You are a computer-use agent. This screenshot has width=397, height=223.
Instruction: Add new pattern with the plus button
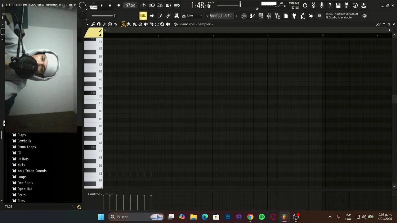pyautogui.click(x=236, y=16)
